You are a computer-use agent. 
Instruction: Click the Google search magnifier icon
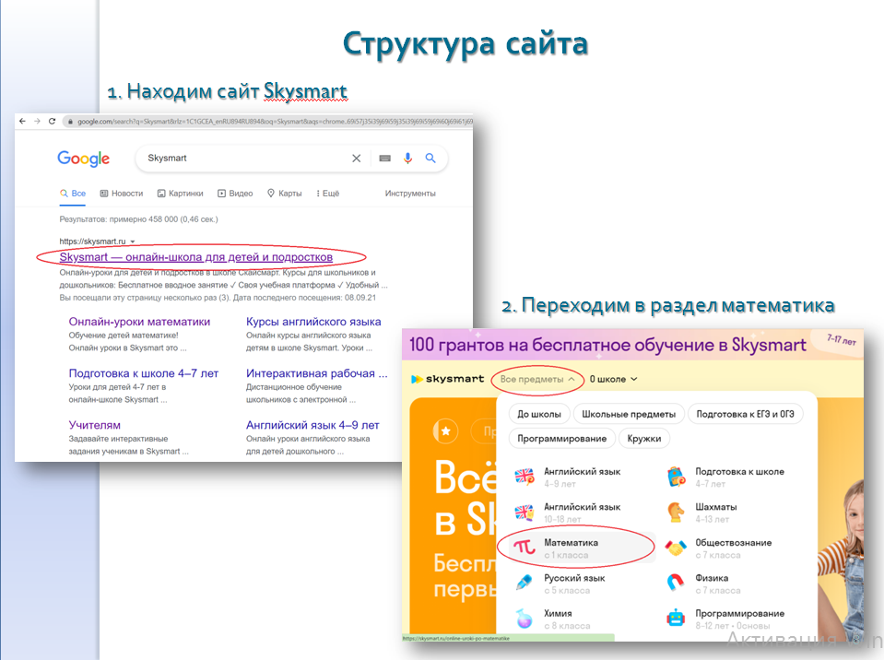(x=430, y=159)
